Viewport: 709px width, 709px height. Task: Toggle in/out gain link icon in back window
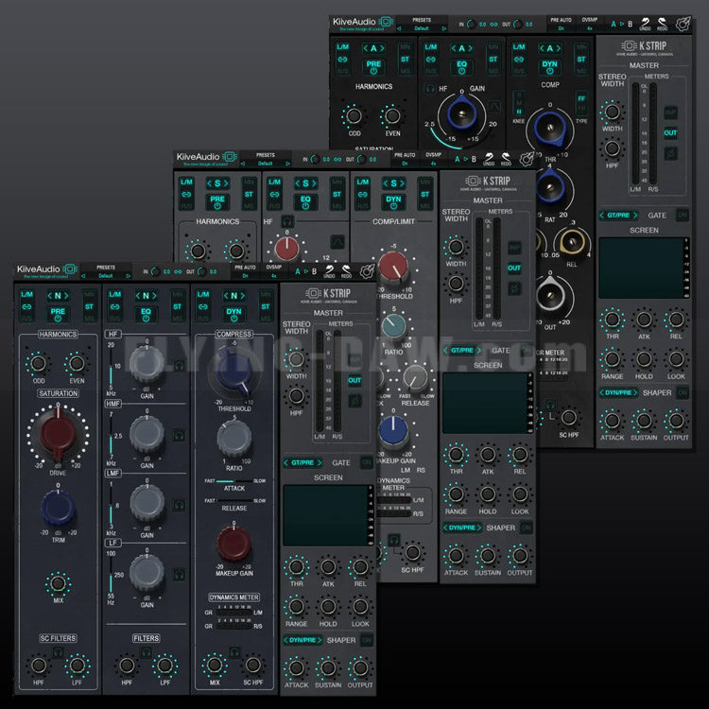tap(493, 25)
